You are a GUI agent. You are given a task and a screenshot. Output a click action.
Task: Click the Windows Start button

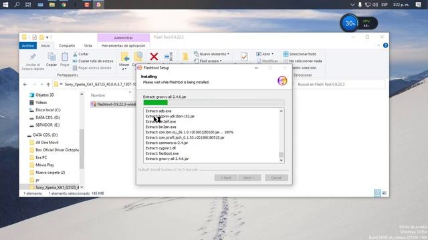click(x=5, y=5)
